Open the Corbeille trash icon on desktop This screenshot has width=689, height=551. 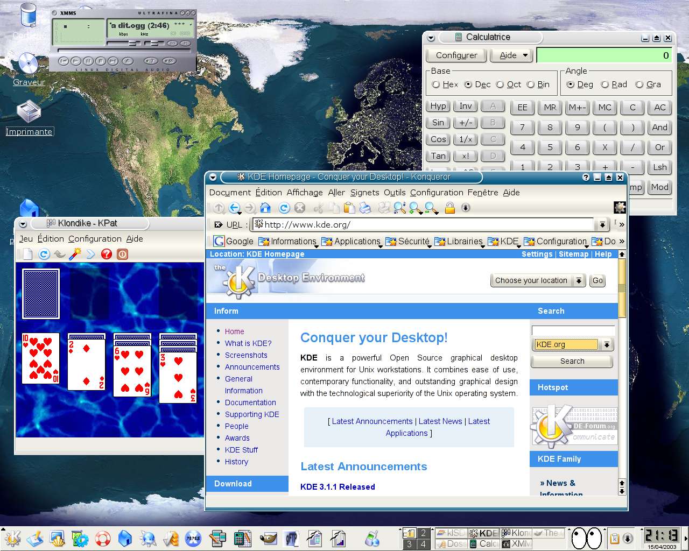pos(28,22)
